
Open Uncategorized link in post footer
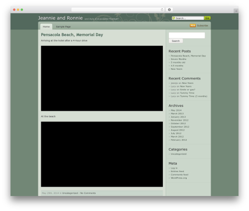(70, 193)
